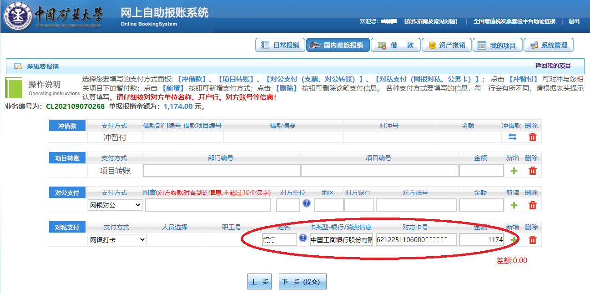Click 返回我的项目 link
Screen dimensions: 590x294
click(x=553, y=66)
